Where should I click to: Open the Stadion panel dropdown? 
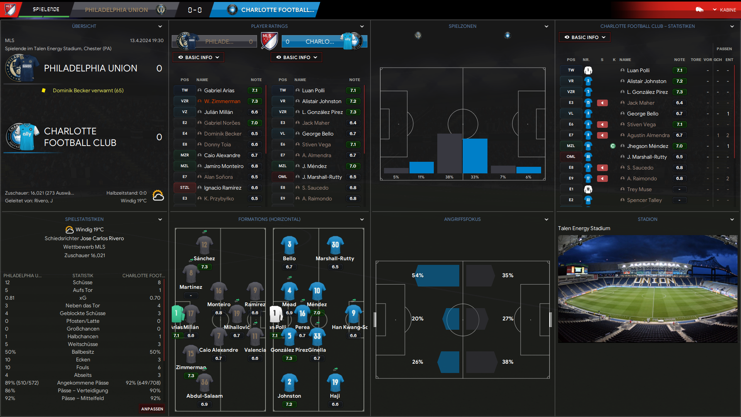[732, 219]
